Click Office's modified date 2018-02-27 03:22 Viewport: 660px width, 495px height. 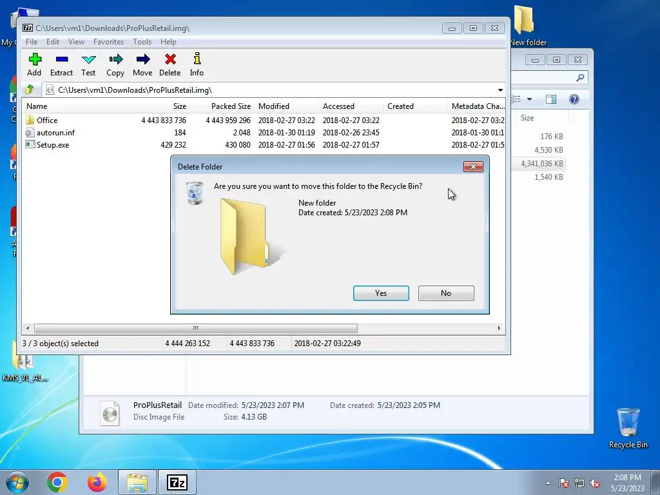pyautogui.click(x=287, y=120)
